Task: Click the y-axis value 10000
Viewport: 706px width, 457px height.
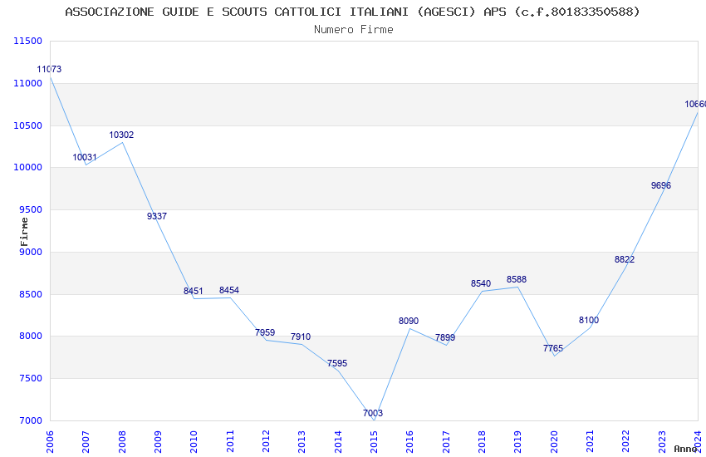Action: click(x=28, y=168)
